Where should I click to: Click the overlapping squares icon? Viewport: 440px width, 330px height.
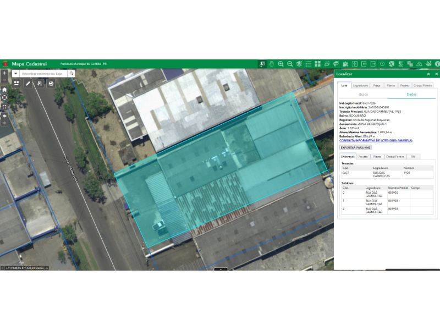410,64
